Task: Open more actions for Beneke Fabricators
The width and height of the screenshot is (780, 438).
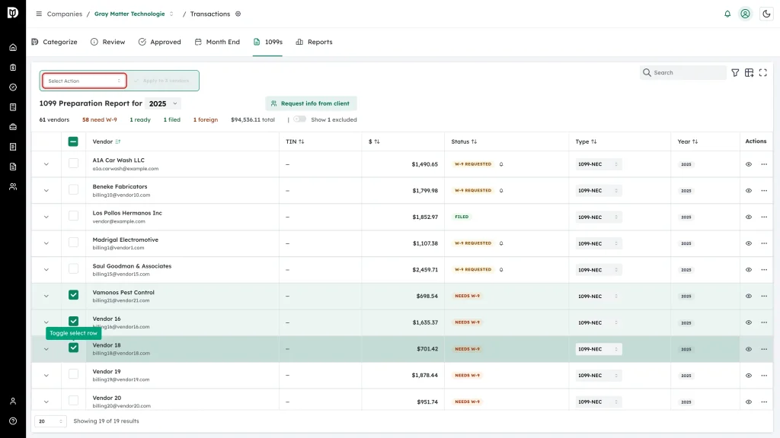Action: pyautogui.click(x=764, y=191)
